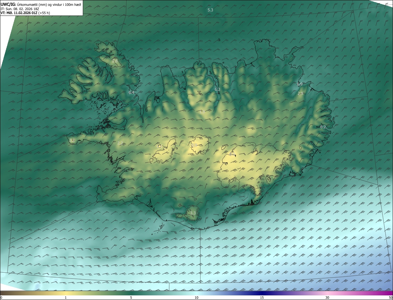Click the colorbar label 10
393x300 pixels.
pos(196,298)
